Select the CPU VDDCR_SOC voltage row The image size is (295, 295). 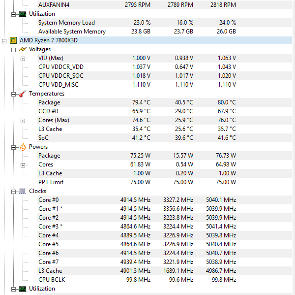165,76
